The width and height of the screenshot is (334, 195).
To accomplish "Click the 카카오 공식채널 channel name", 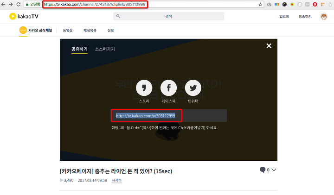I will [40, 30].
